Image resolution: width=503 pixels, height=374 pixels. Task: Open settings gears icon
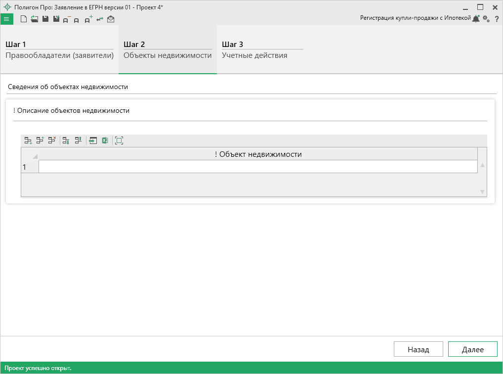coord(486,19)
